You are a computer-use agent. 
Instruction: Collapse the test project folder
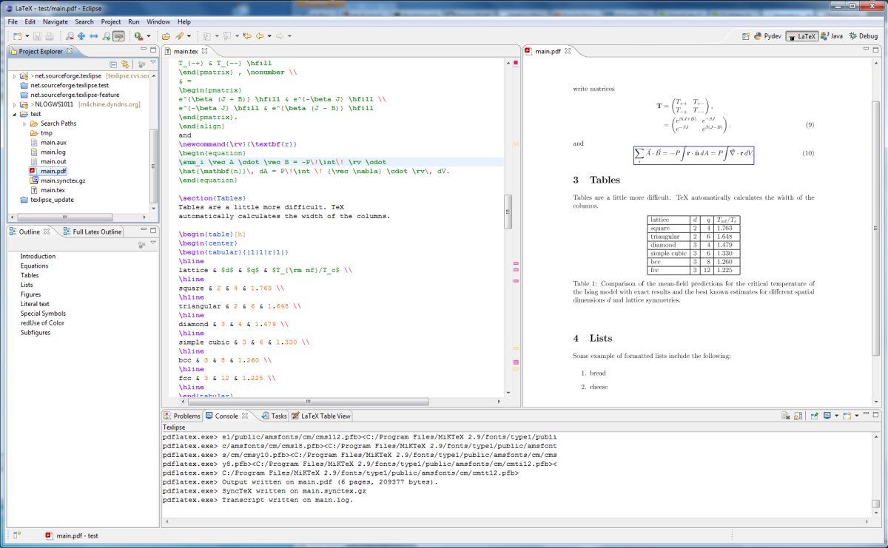pos(15,114)
